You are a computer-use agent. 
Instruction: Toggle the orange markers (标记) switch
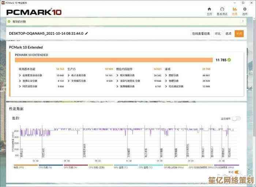[237, 172]
